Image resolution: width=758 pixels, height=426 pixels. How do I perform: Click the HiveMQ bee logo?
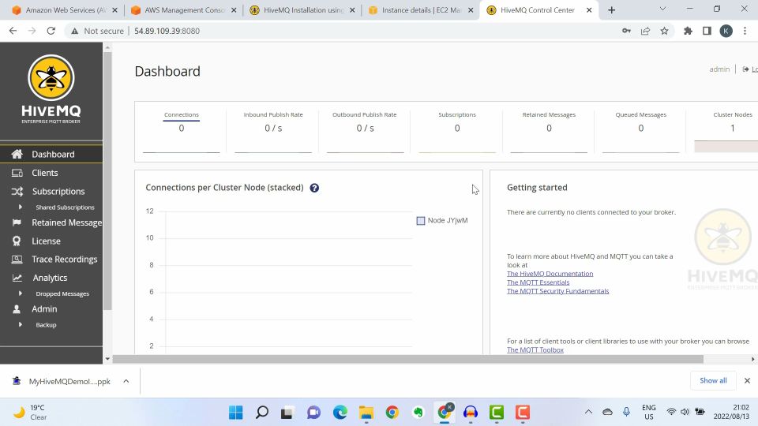(51, 78)
